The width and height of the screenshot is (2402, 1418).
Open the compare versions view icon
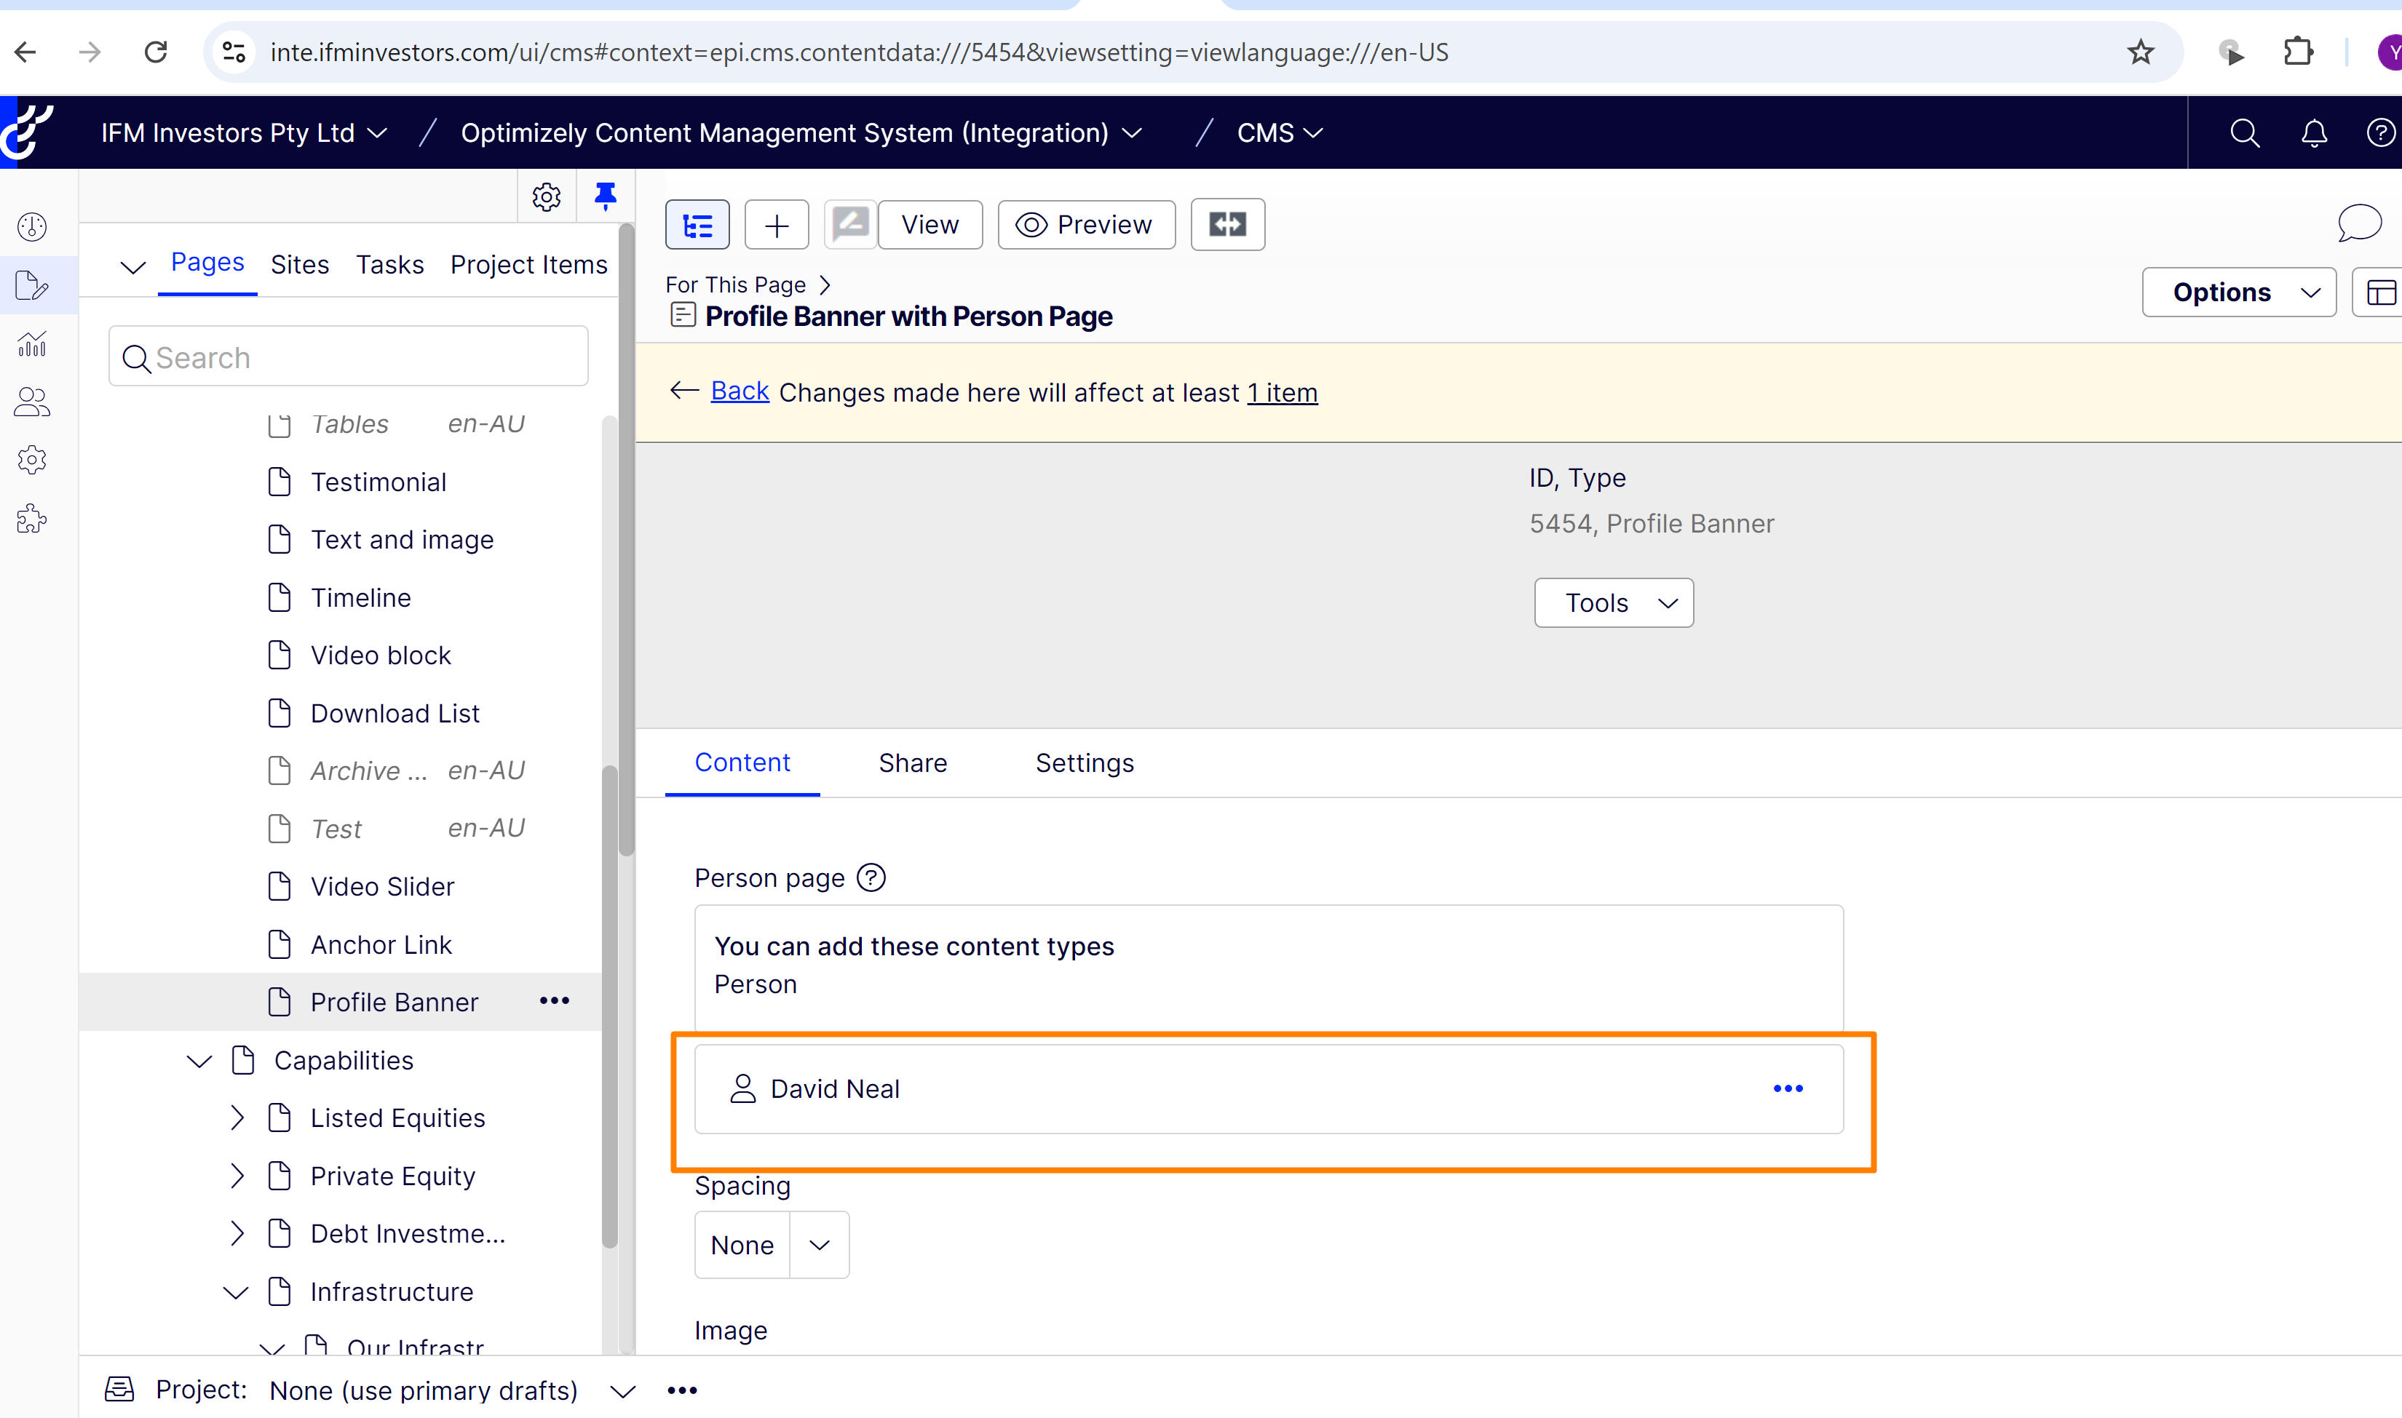pyautogui.click(x=1227, y=225)
